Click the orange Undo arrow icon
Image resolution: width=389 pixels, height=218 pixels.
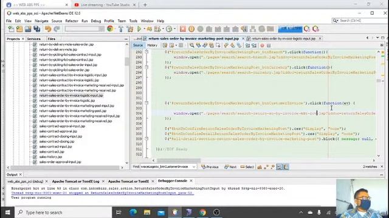click(48, 29)
